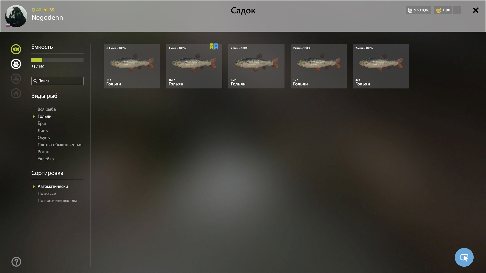
Task: Add gold coins with plus button
Action: (457, 10)
